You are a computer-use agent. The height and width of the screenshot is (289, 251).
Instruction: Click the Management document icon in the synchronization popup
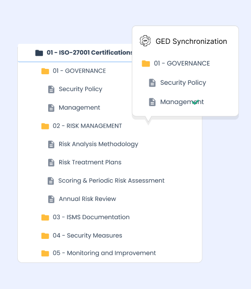[x=152, y=102]
